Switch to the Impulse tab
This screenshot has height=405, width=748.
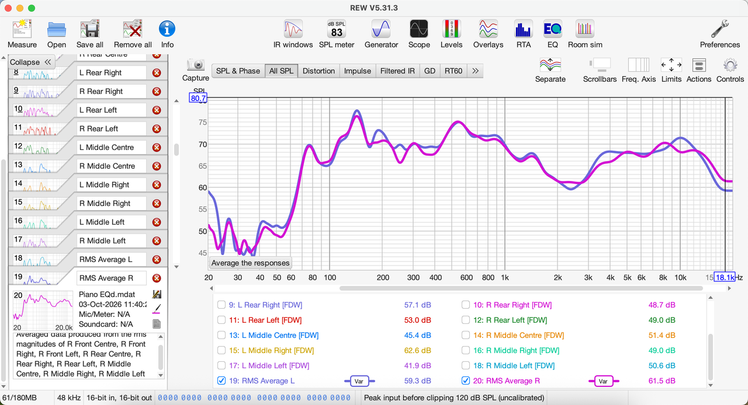point(358,71)
